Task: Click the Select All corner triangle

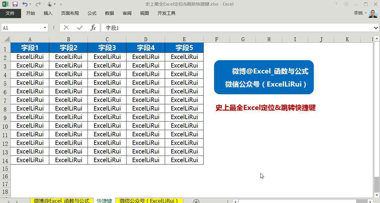Action: coord(6,39)
